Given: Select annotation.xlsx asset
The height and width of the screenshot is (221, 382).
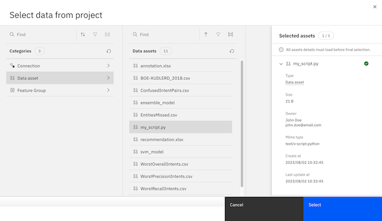Looking at the screenshot, I should [180, 66].
